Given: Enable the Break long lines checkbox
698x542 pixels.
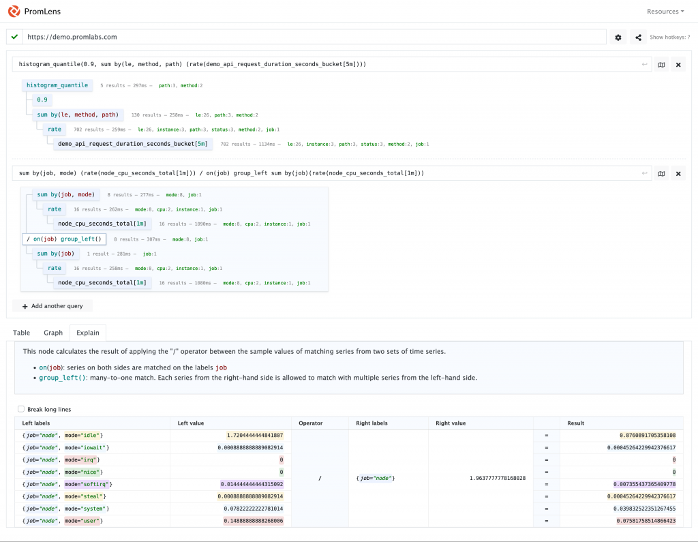Looking at the screenshot, I should 21,409.
